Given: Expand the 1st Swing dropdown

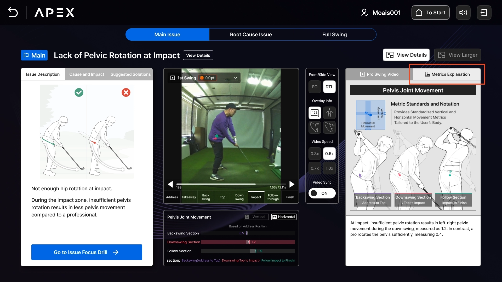Looking at the screenshot, I should click(235, 78).
